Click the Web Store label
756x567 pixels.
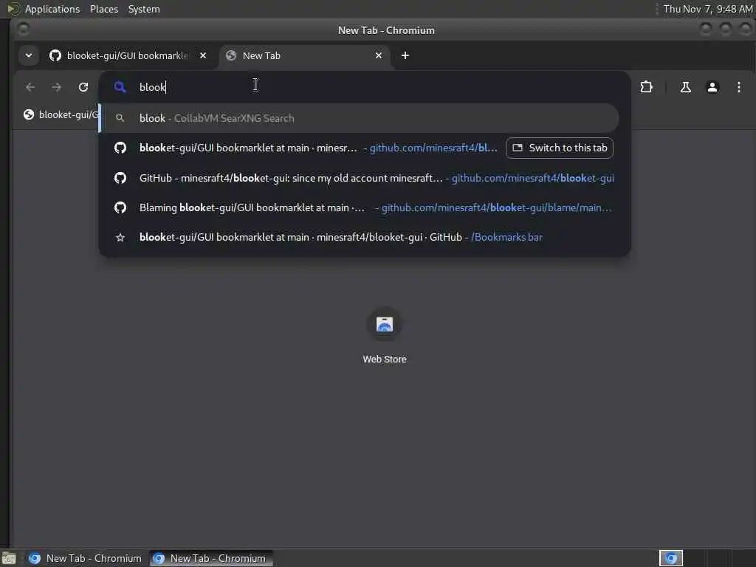tap(384, 360)
